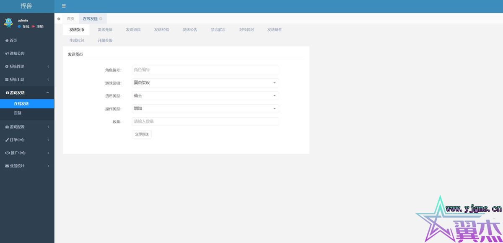Collapse the 游戏发送 sidebar menu
The width and height of the screenshot is (503, 243).
[27, 92]
